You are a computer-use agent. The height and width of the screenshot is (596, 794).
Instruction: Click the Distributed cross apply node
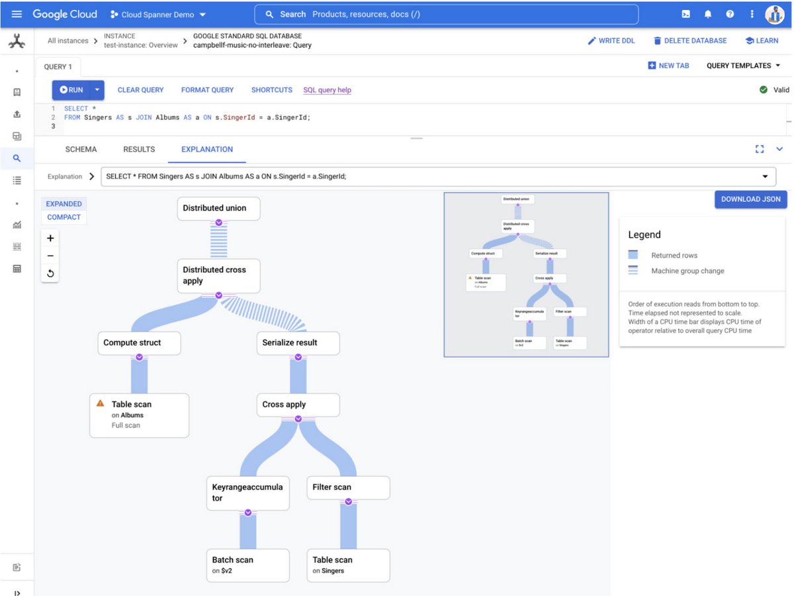point(218,275)
